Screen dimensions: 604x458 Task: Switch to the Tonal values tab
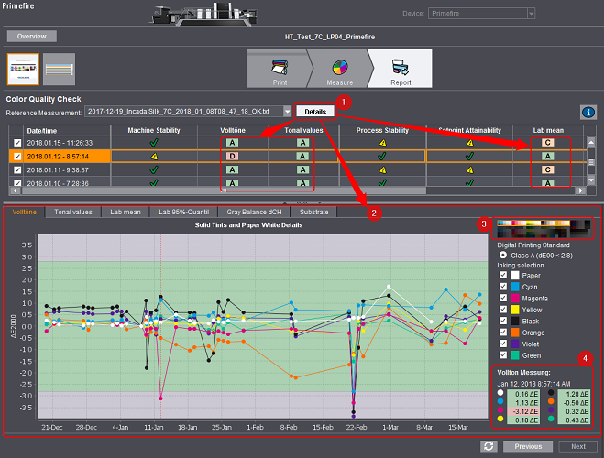coord(73,213)
